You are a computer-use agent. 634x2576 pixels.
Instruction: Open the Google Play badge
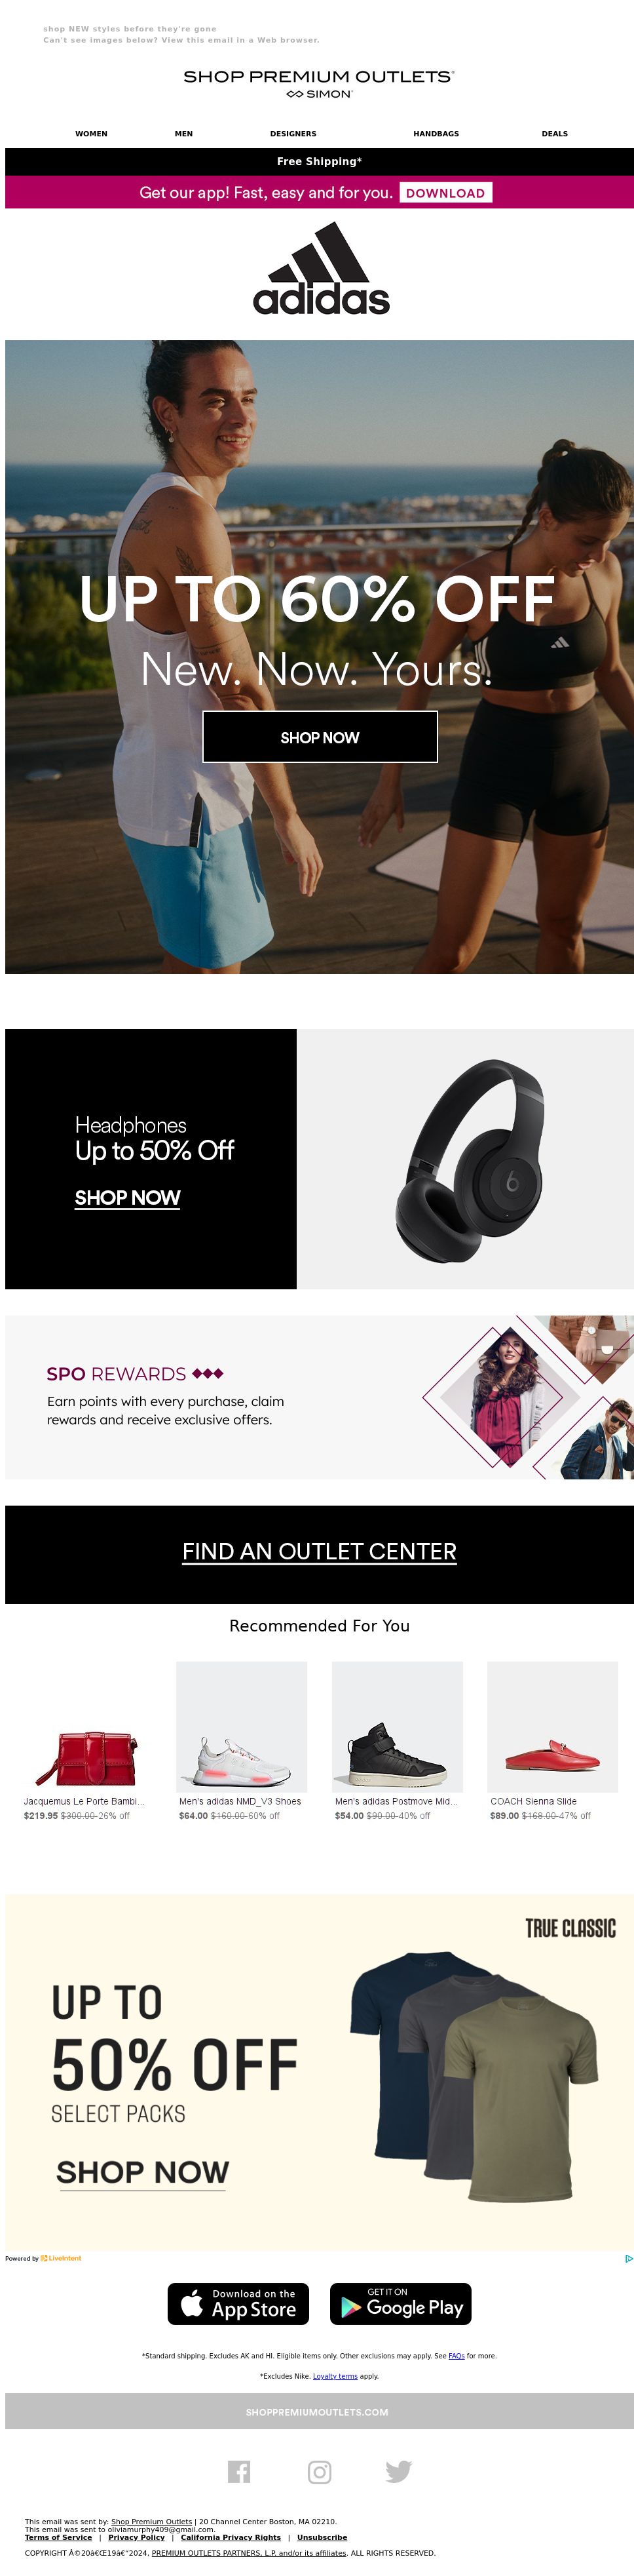pos(400,2304)
